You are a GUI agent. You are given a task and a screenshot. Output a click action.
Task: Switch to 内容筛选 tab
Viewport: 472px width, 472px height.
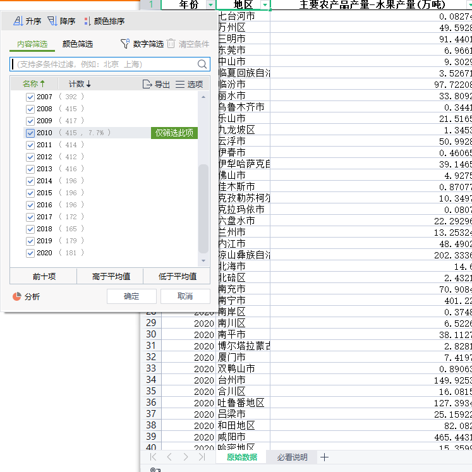[x=32, y=44]
